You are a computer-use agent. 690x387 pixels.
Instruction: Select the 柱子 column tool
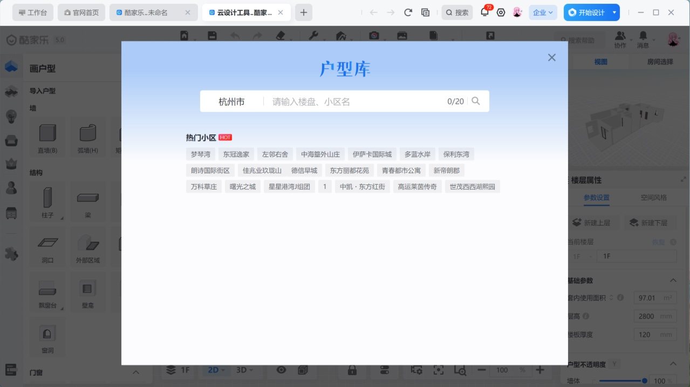click(x=47, y=202)
